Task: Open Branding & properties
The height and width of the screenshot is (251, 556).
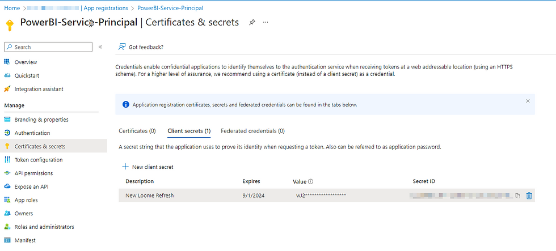Action: point(41,120)
